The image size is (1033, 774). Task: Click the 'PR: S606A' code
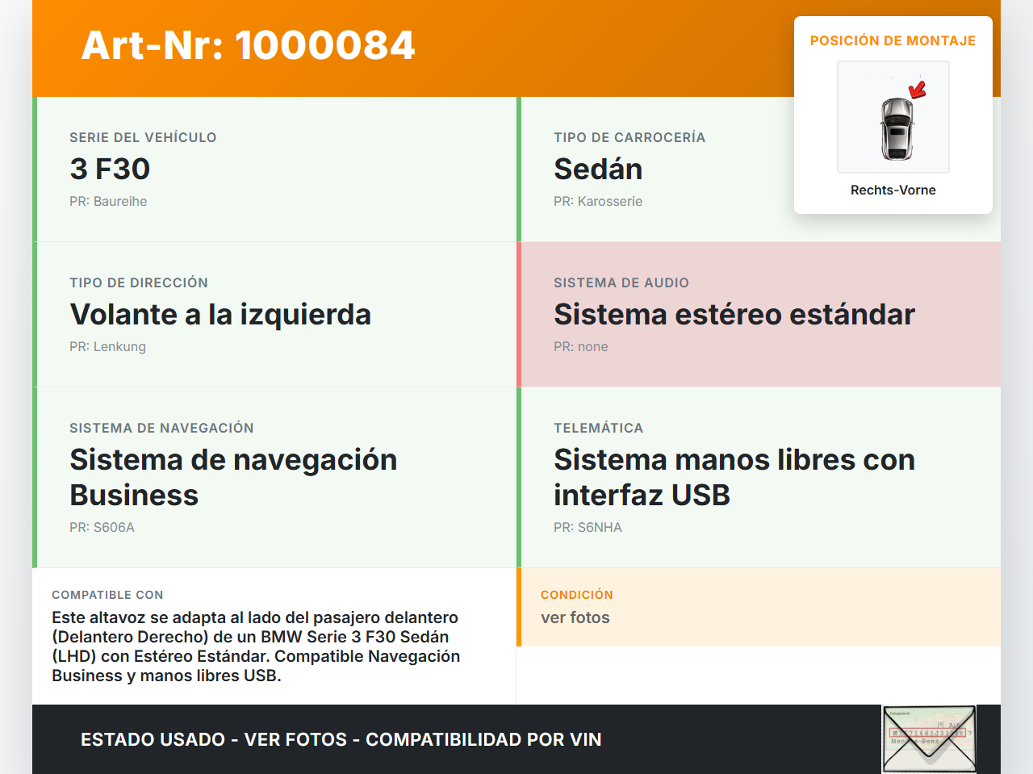point(102,527)
